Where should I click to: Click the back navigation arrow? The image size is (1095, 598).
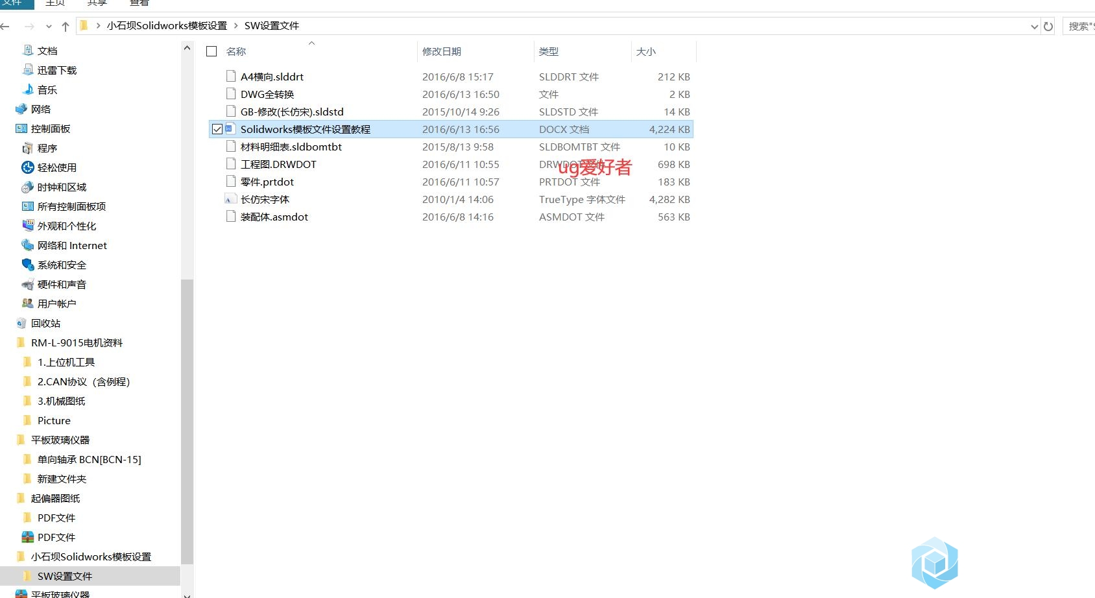click(x=6, y=27)
